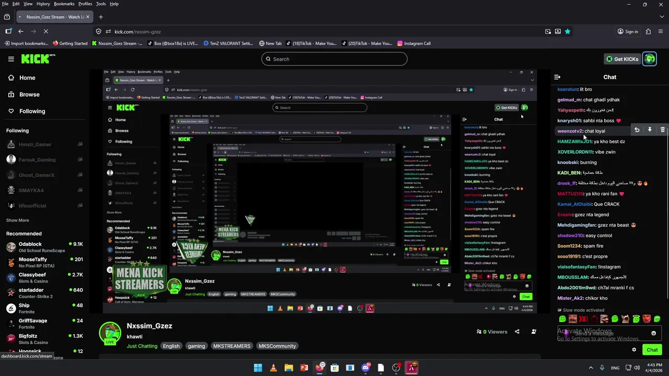Open Odablock recommended channel

pyautogui.click(x=44, y=247)
